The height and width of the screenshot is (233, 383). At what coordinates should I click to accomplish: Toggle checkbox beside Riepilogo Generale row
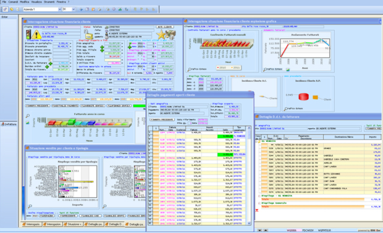[x=259, y=203]
